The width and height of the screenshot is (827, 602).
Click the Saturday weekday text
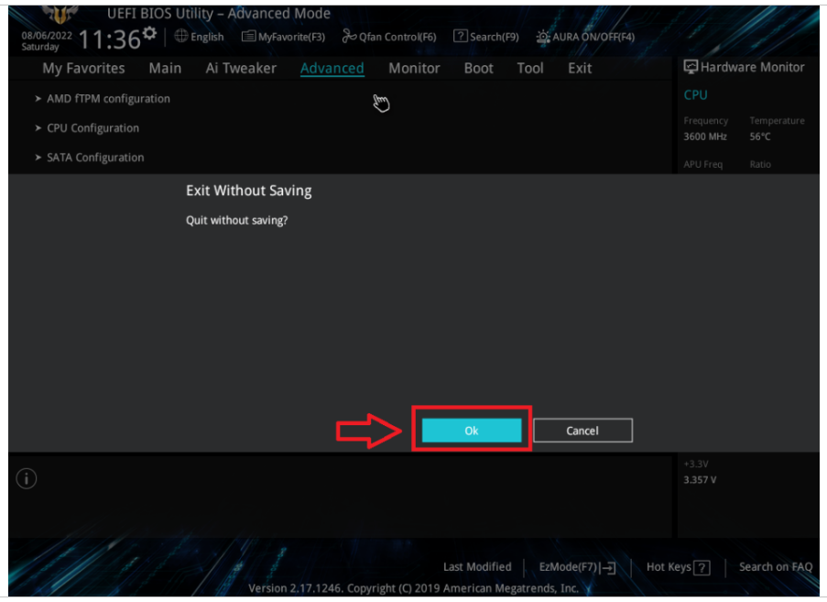pyautogui.click(x=40, y=47)
